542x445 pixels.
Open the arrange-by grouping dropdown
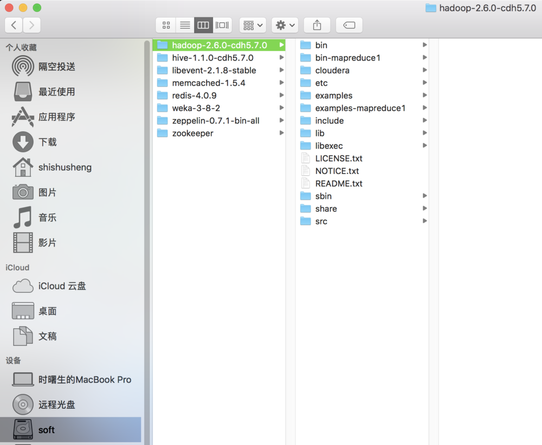click(x=253, y=25)
